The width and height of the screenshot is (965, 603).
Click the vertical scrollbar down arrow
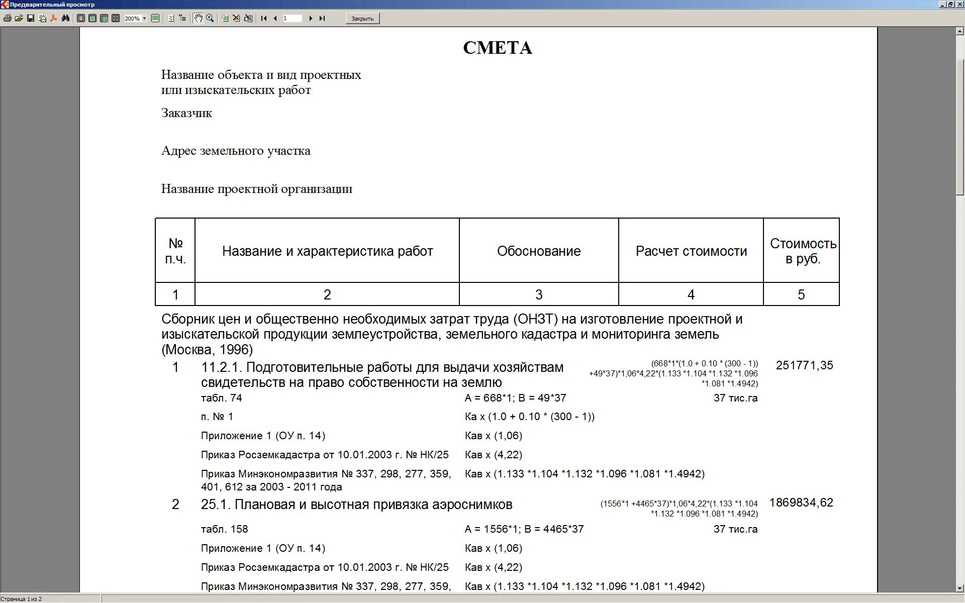pos(960,588)
